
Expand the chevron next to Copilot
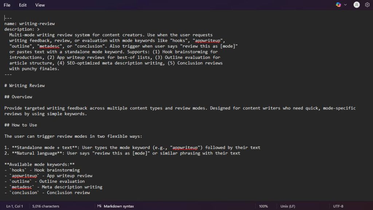pos(345,5)
